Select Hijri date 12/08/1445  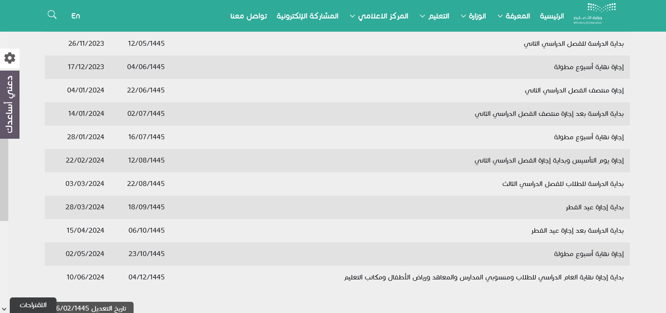[x=146, y=160]
